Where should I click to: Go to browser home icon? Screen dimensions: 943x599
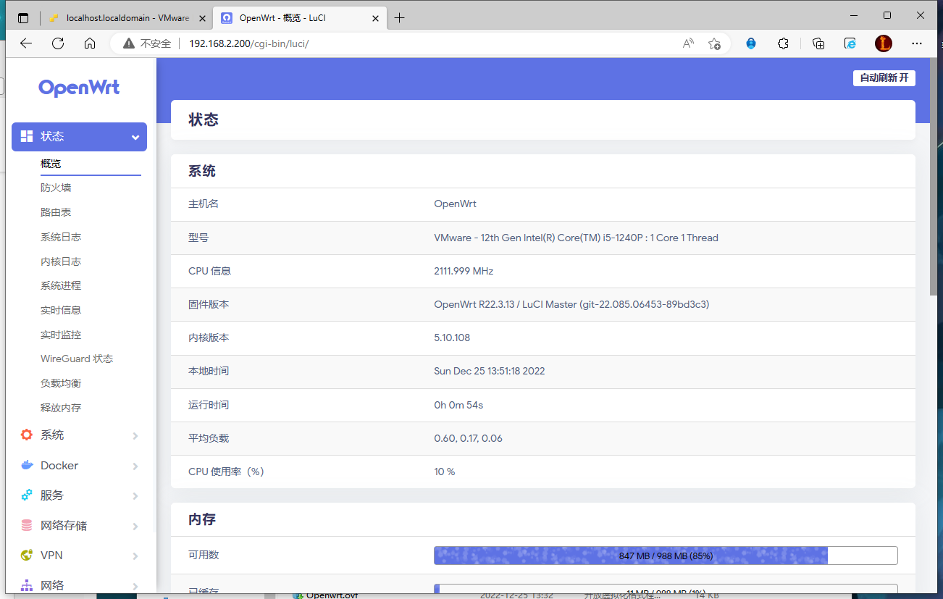tap(90, 43)
